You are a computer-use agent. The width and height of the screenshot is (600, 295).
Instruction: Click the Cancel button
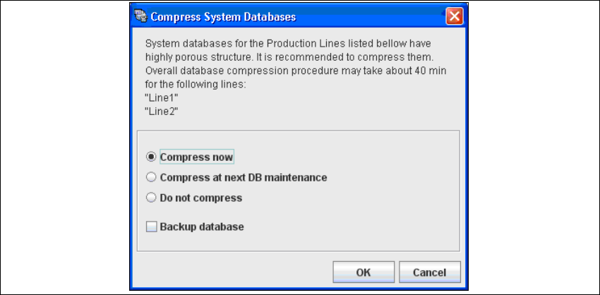point(429,272)
